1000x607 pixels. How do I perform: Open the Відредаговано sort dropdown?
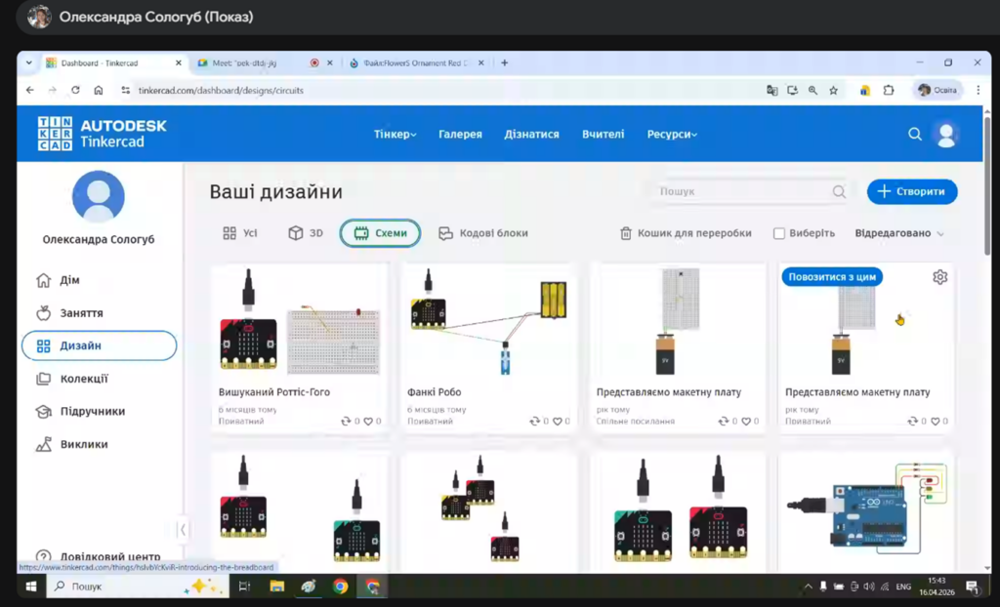899,233
